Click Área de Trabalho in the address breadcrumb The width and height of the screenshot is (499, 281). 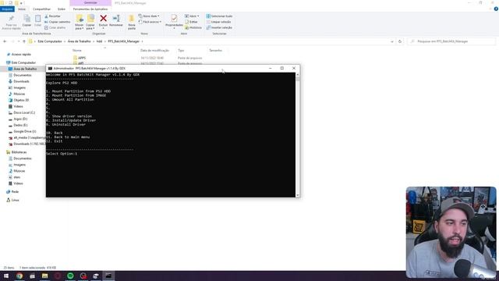point(80,41)
